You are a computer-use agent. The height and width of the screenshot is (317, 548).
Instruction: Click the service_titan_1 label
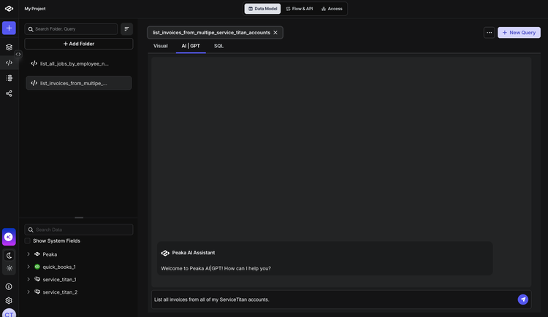click(59, 280)
